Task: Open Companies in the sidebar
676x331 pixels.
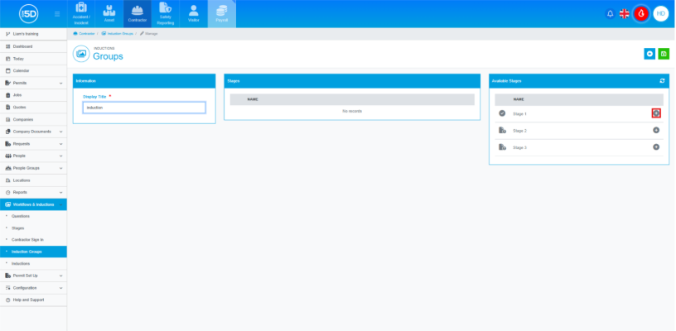Action: click(x=33, y=119)
